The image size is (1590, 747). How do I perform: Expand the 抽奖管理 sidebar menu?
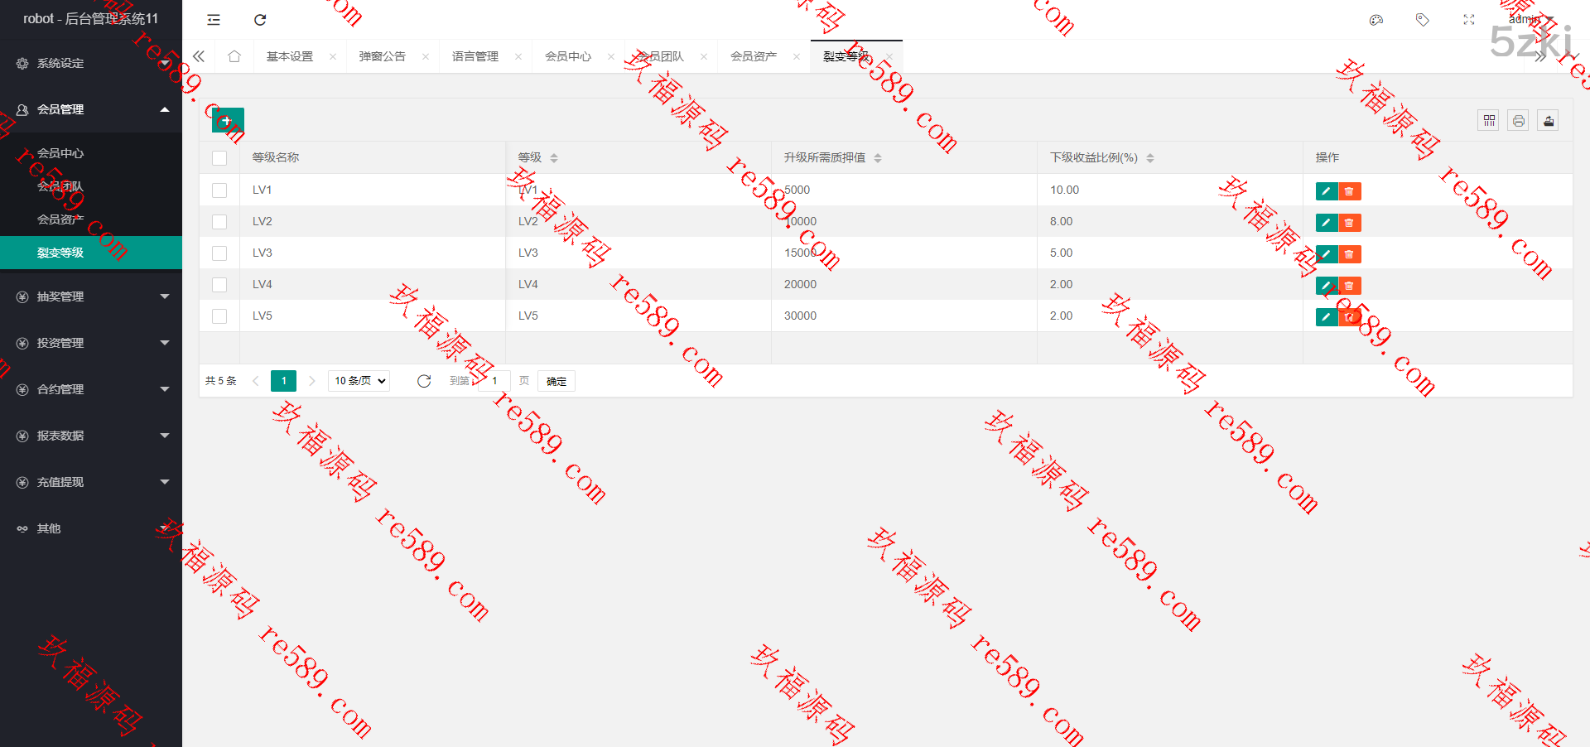tap(91, 296)
